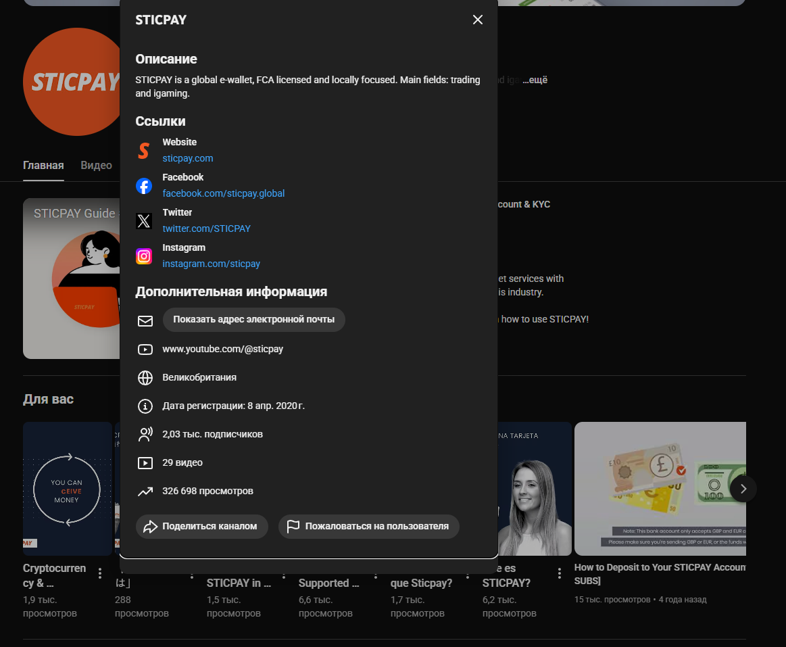
Task: Click the trending views arrow icon
Action: pyautogui.click(x=145, y=492)
